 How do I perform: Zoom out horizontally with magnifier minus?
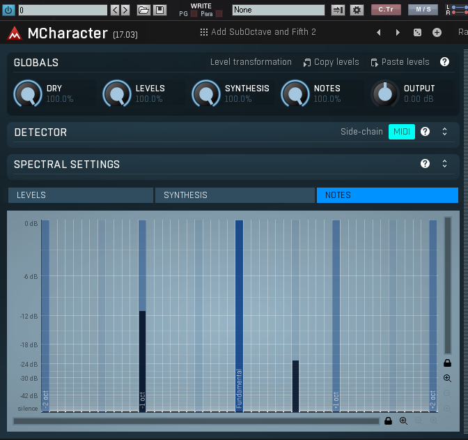pyautogui.click(x=419, y=421)
